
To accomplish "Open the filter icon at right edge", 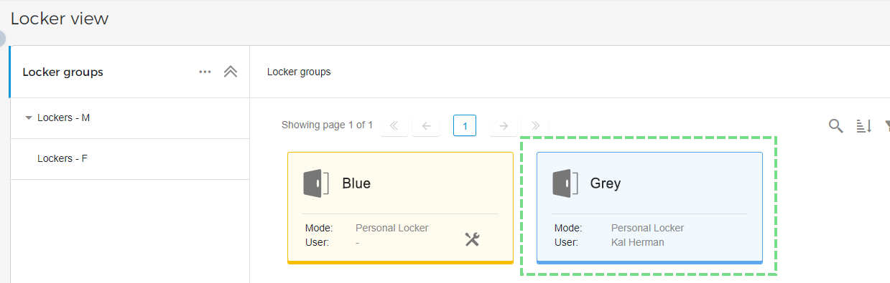I will click(887, 126).
